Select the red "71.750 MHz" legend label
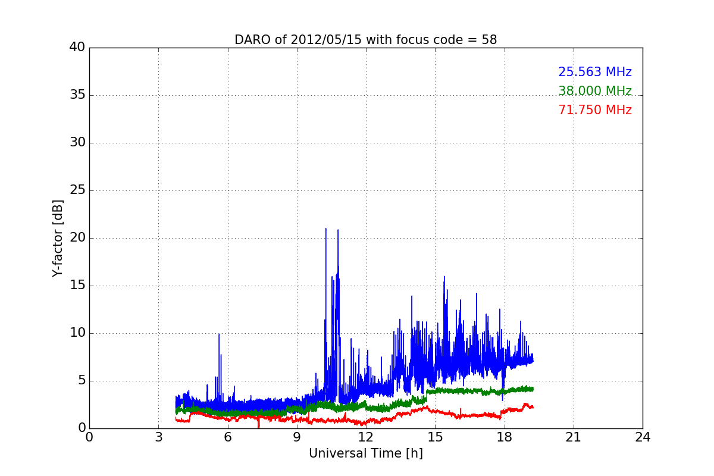 [595, 110]
